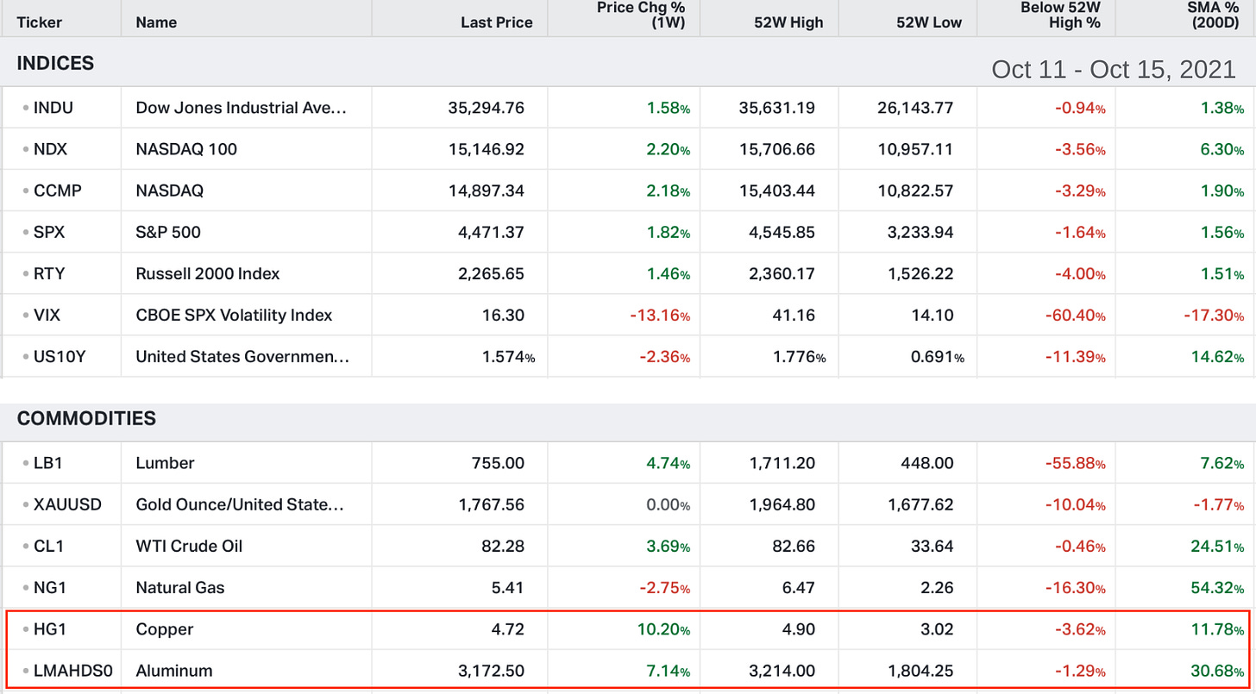Click the Natural Gas name
The height and width of the screenshot is (694, 1256).
click(179, 587)
